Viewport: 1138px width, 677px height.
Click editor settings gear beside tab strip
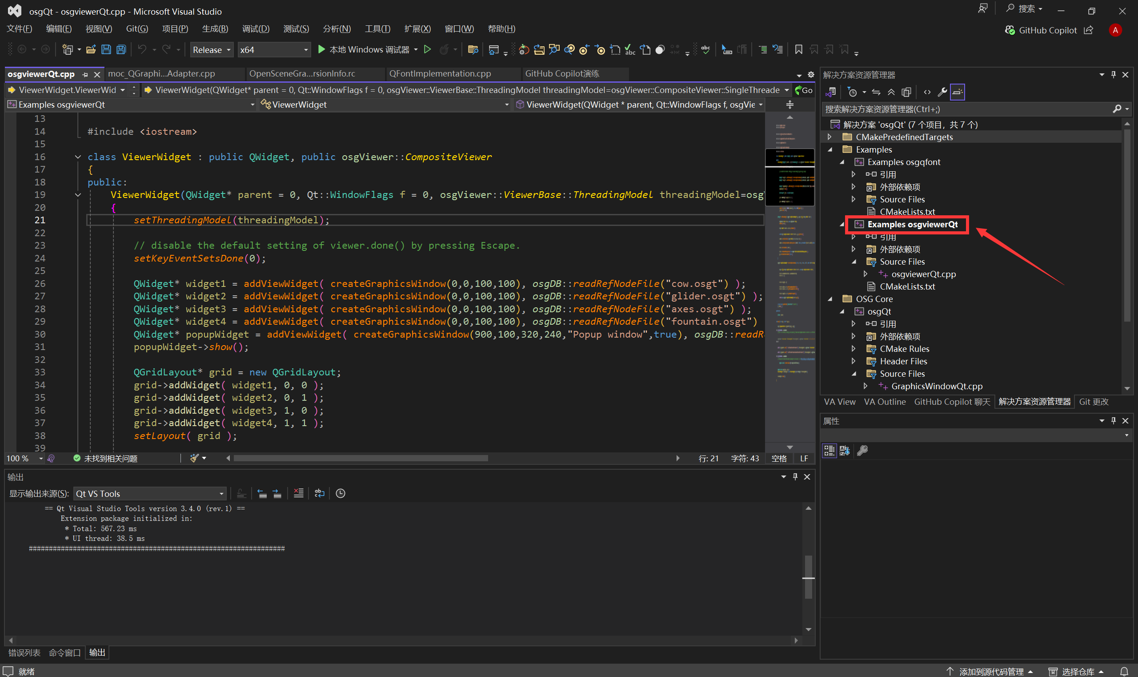point(811,74)
